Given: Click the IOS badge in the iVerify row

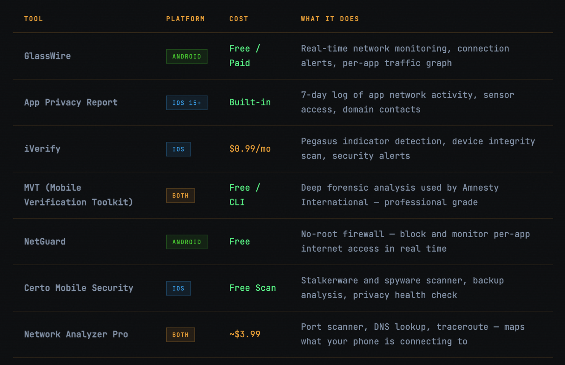Looking at the screenshot, I should point(178,149).
